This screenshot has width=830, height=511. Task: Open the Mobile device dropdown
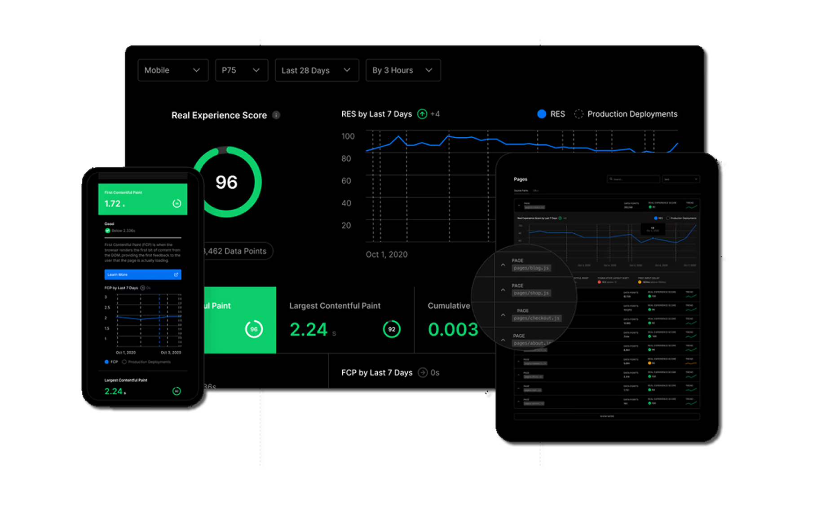[x=173, y=70]
